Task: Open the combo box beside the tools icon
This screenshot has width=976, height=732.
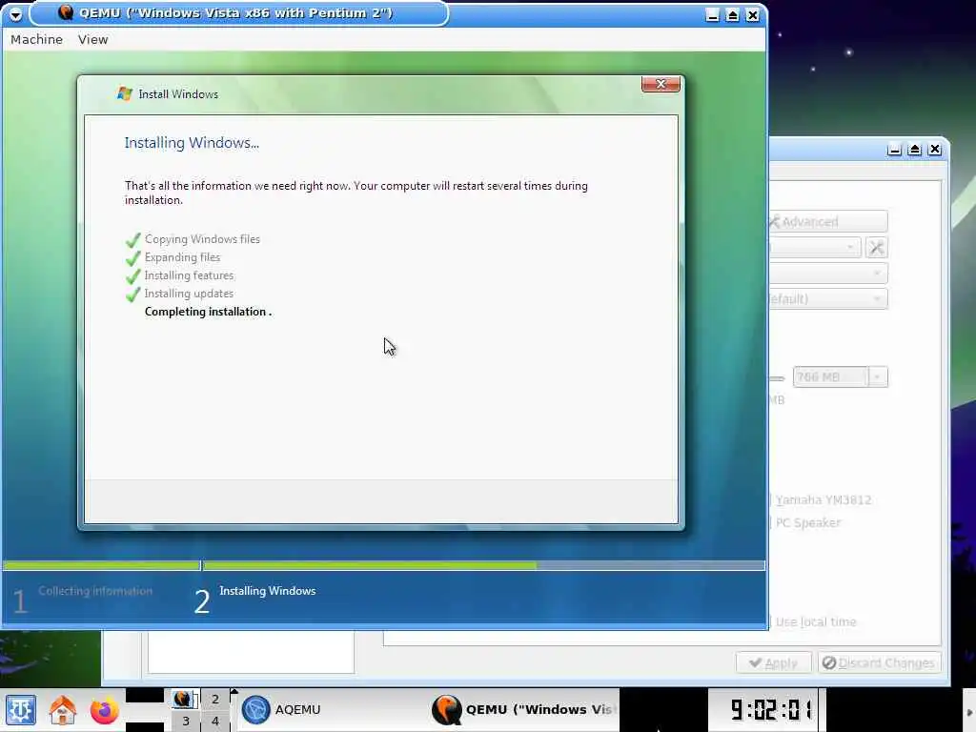Action: point(815,248)
